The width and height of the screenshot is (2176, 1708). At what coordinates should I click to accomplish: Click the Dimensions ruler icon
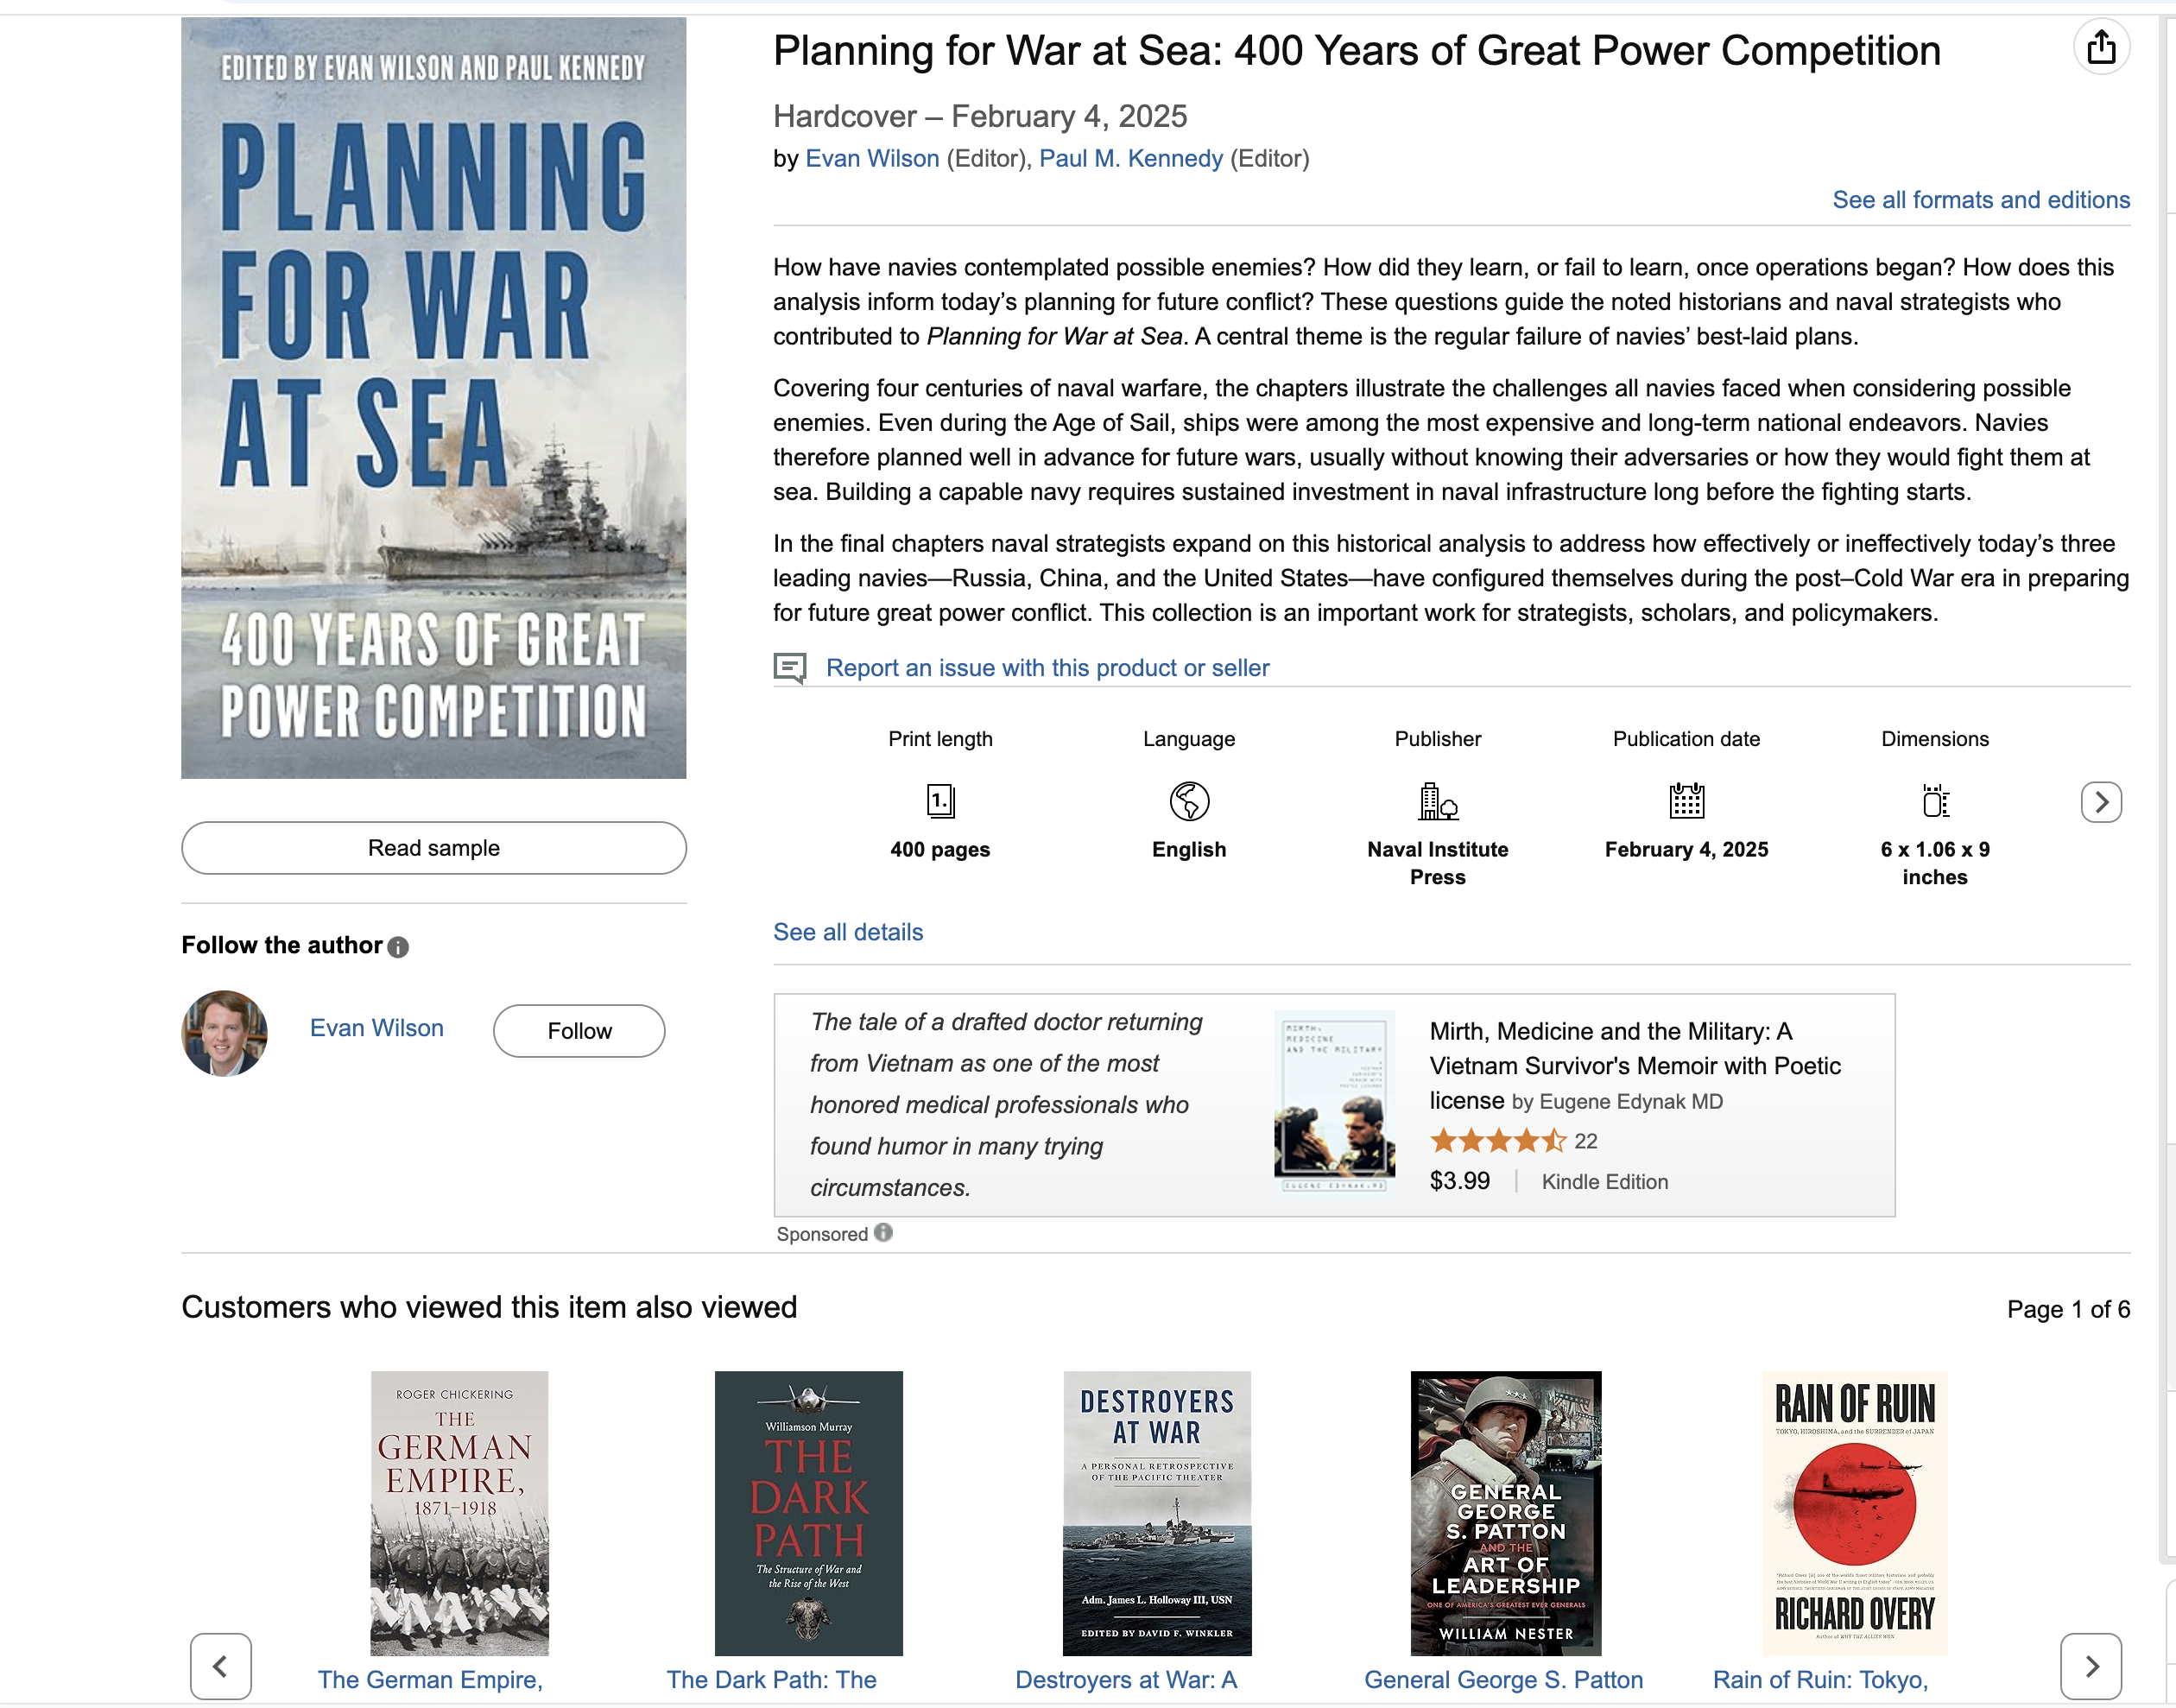tap(1935, 801)
